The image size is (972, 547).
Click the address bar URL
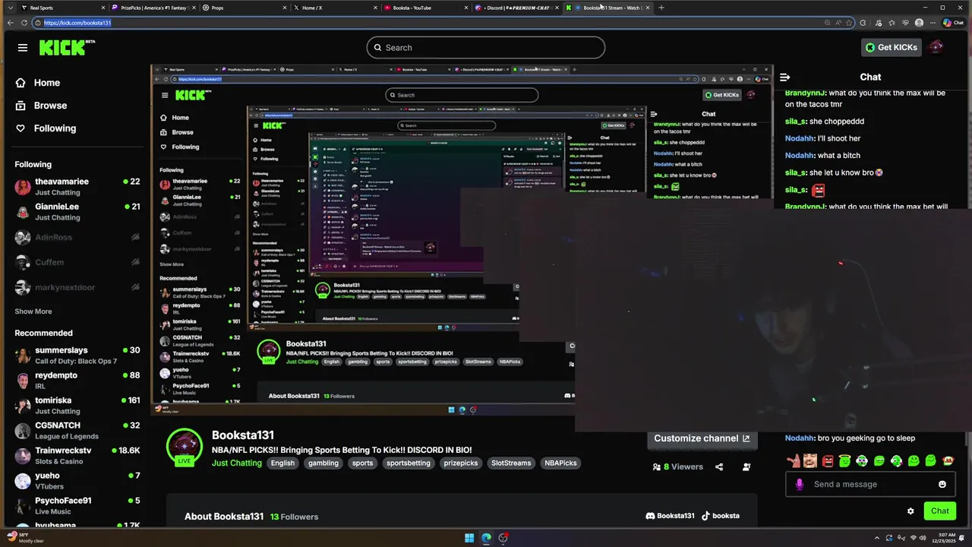click(x=77, y=23)
